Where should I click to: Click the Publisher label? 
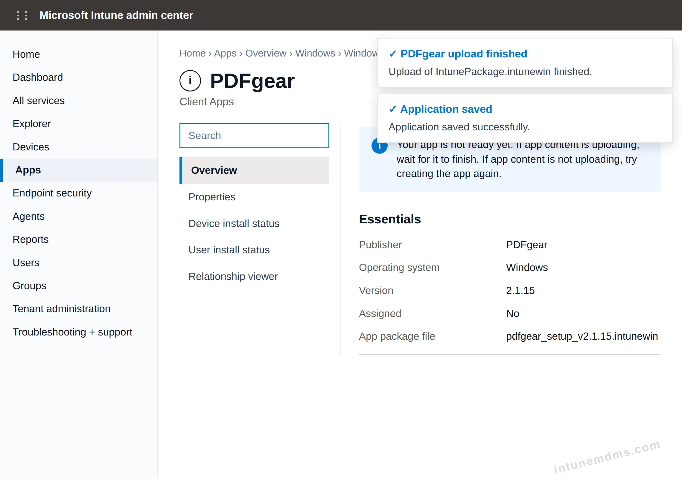click(380, 245)
